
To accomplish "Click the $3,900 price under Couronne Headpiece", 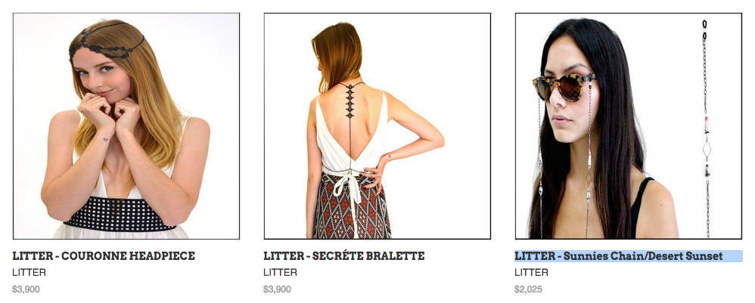I will tap(26, 289).
